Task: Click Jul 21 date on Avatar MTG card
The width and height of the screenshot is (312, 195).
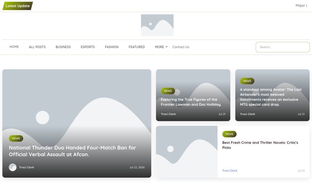Action: point(301,114)
